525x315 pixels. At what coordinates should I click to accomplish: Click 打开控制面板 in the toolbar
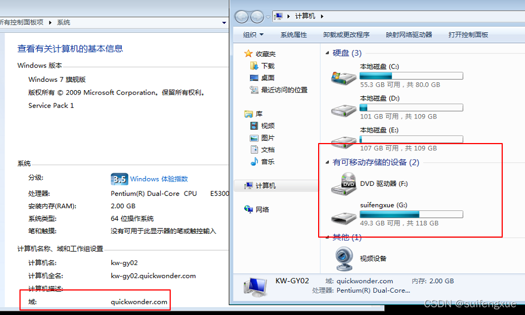[468, 35]
